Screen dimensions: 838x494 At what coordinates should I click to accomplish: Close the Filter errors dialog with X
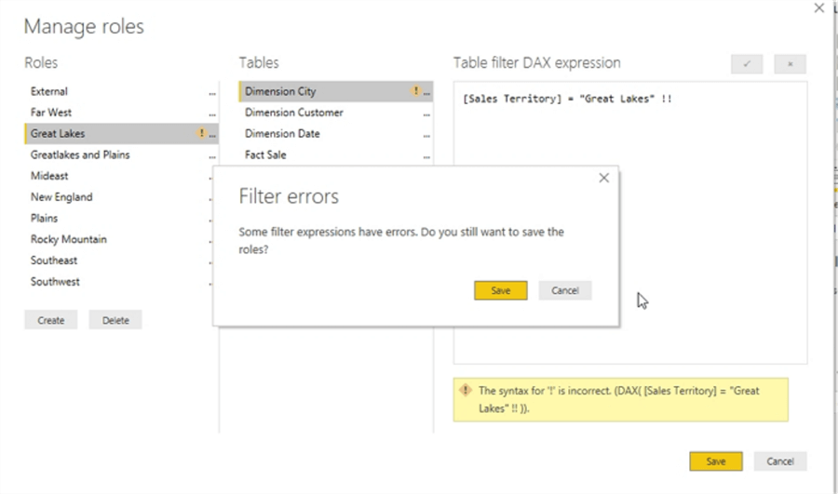click(603, 178)
